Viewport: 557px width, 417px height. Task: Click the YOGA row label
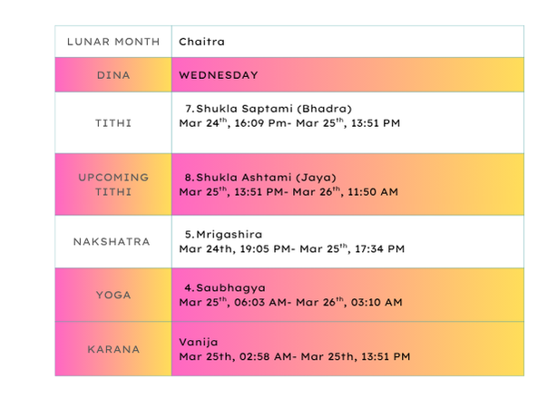[112, 295]
